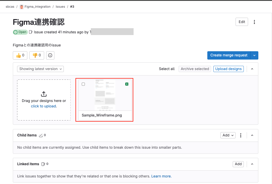Open the issue actions ellipsis menu

coord(254,22)
